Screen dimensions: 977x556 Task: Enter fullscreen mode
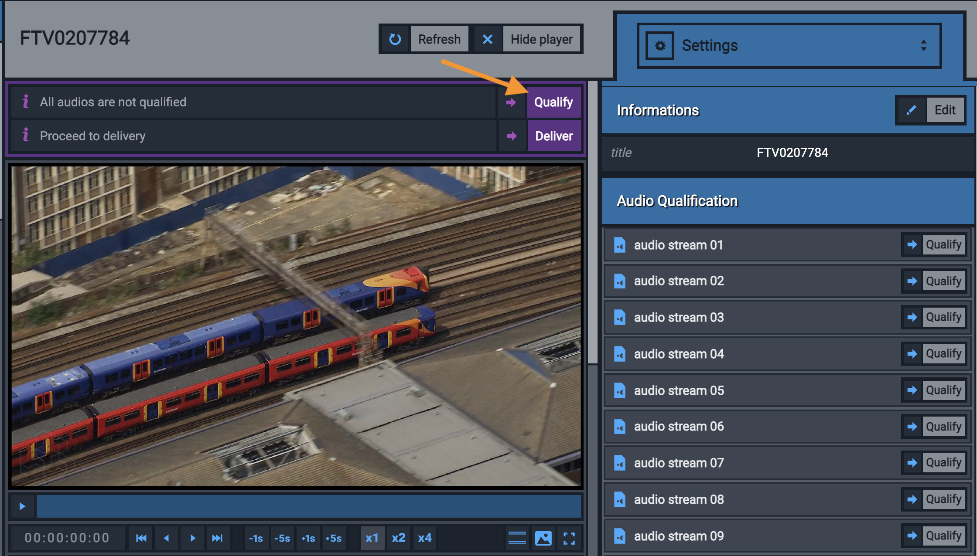coord(569,539)
